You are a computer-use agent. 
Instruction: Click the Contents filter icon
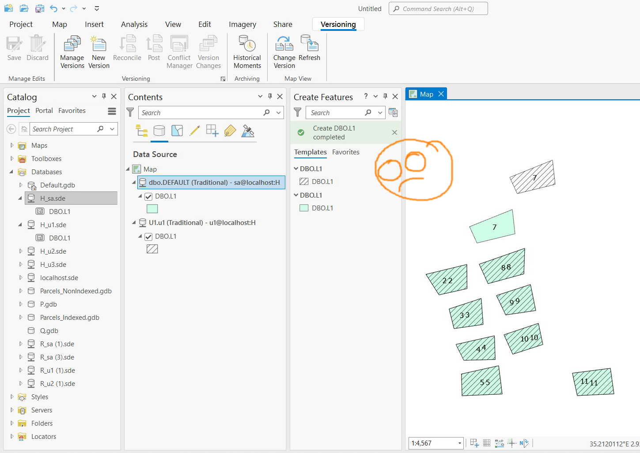pos(130,112)
